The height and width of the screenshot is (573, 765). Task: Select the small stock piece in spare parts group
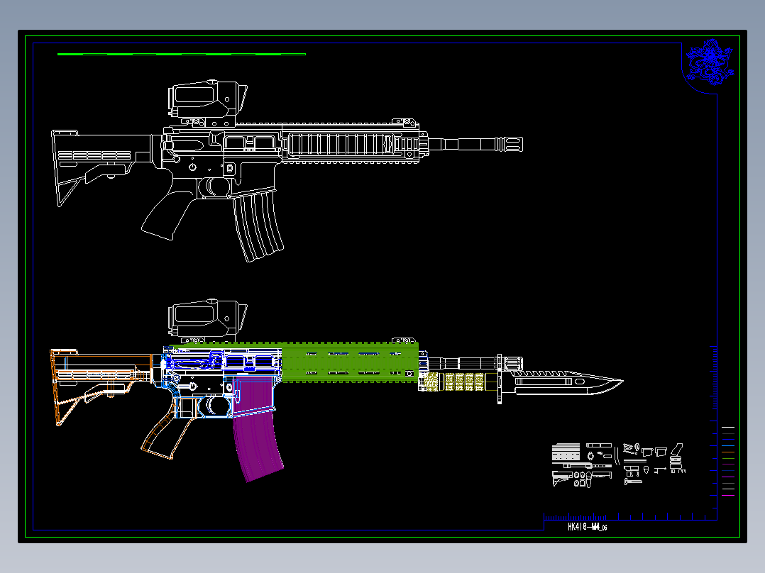561,478
